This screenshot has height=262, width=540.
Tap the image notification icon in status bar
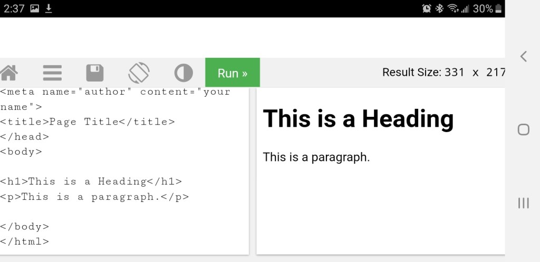(x=35, y=8)
